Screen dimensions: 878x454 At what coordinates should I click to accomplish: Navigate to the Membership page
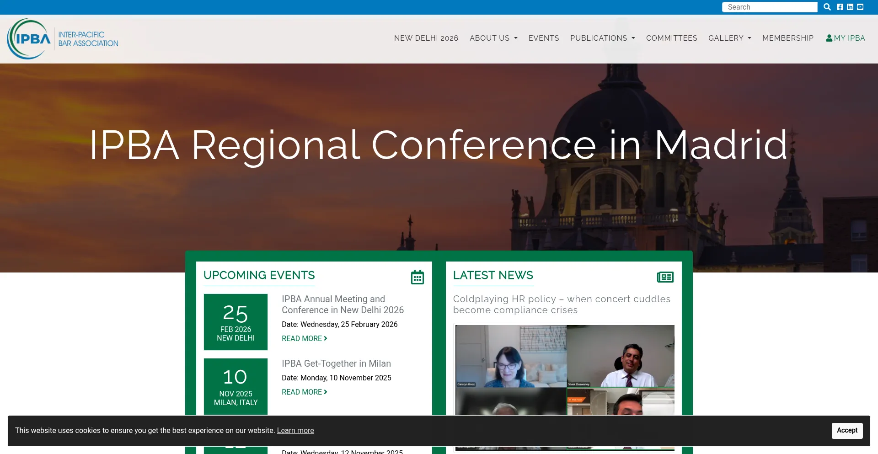787,38
